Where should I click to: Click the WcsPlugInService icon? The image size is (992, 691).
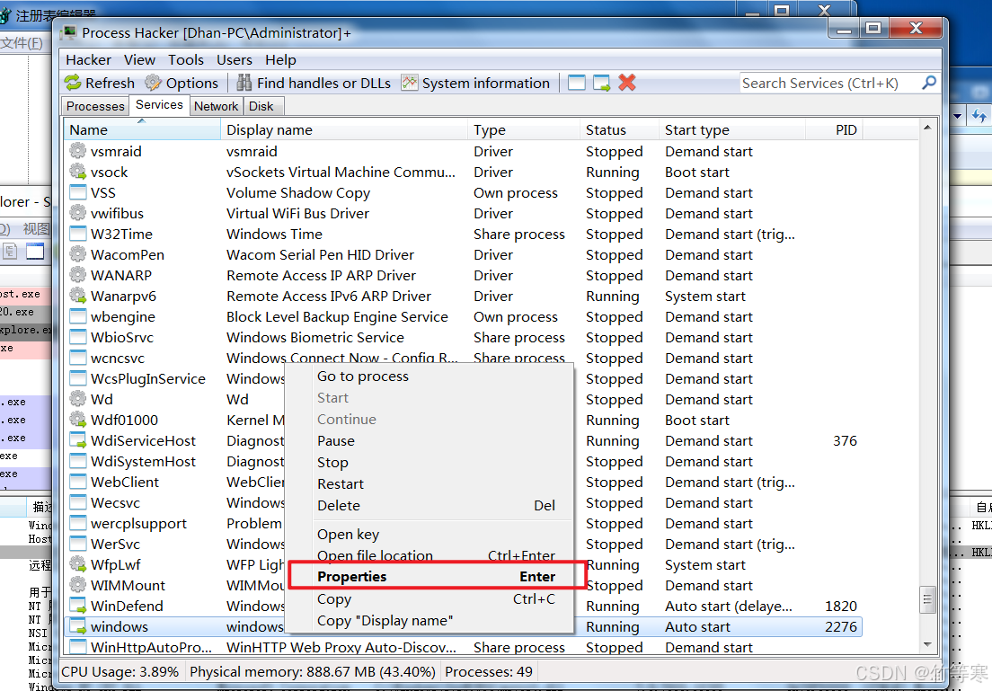pos(78,378)
